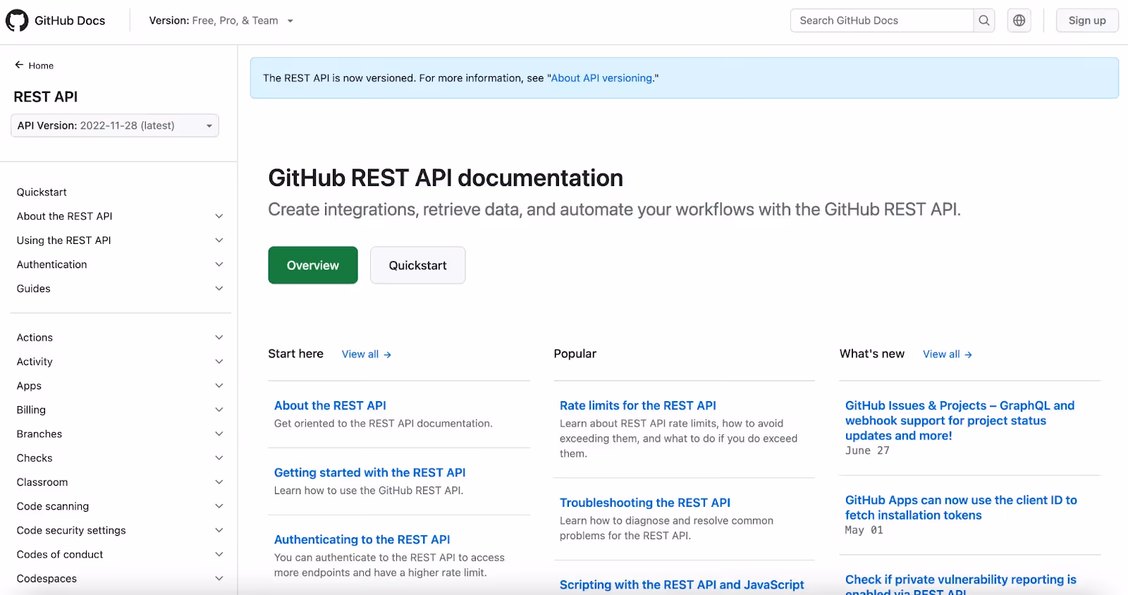Screen dimensions: 1128x595
Task: Focus the Search GitHub Docs field
Action: pos(882,20)
